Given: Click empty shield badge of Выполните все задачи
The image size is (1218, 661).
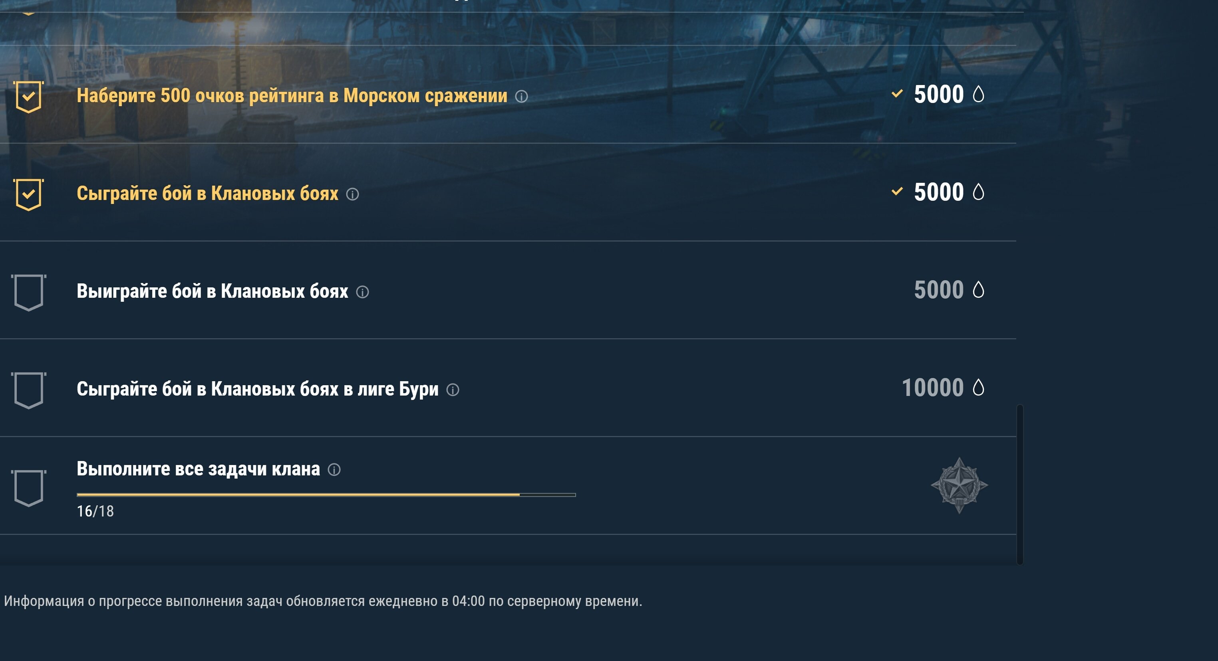Looking at the screenshot, I should 28,488.
